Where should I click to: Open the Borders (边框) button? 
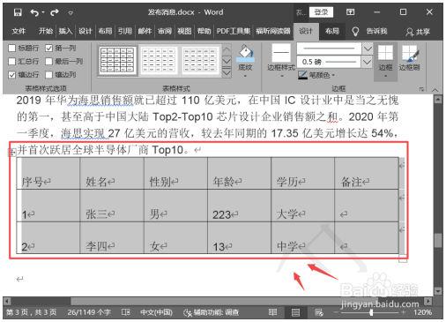pos(385,61)
